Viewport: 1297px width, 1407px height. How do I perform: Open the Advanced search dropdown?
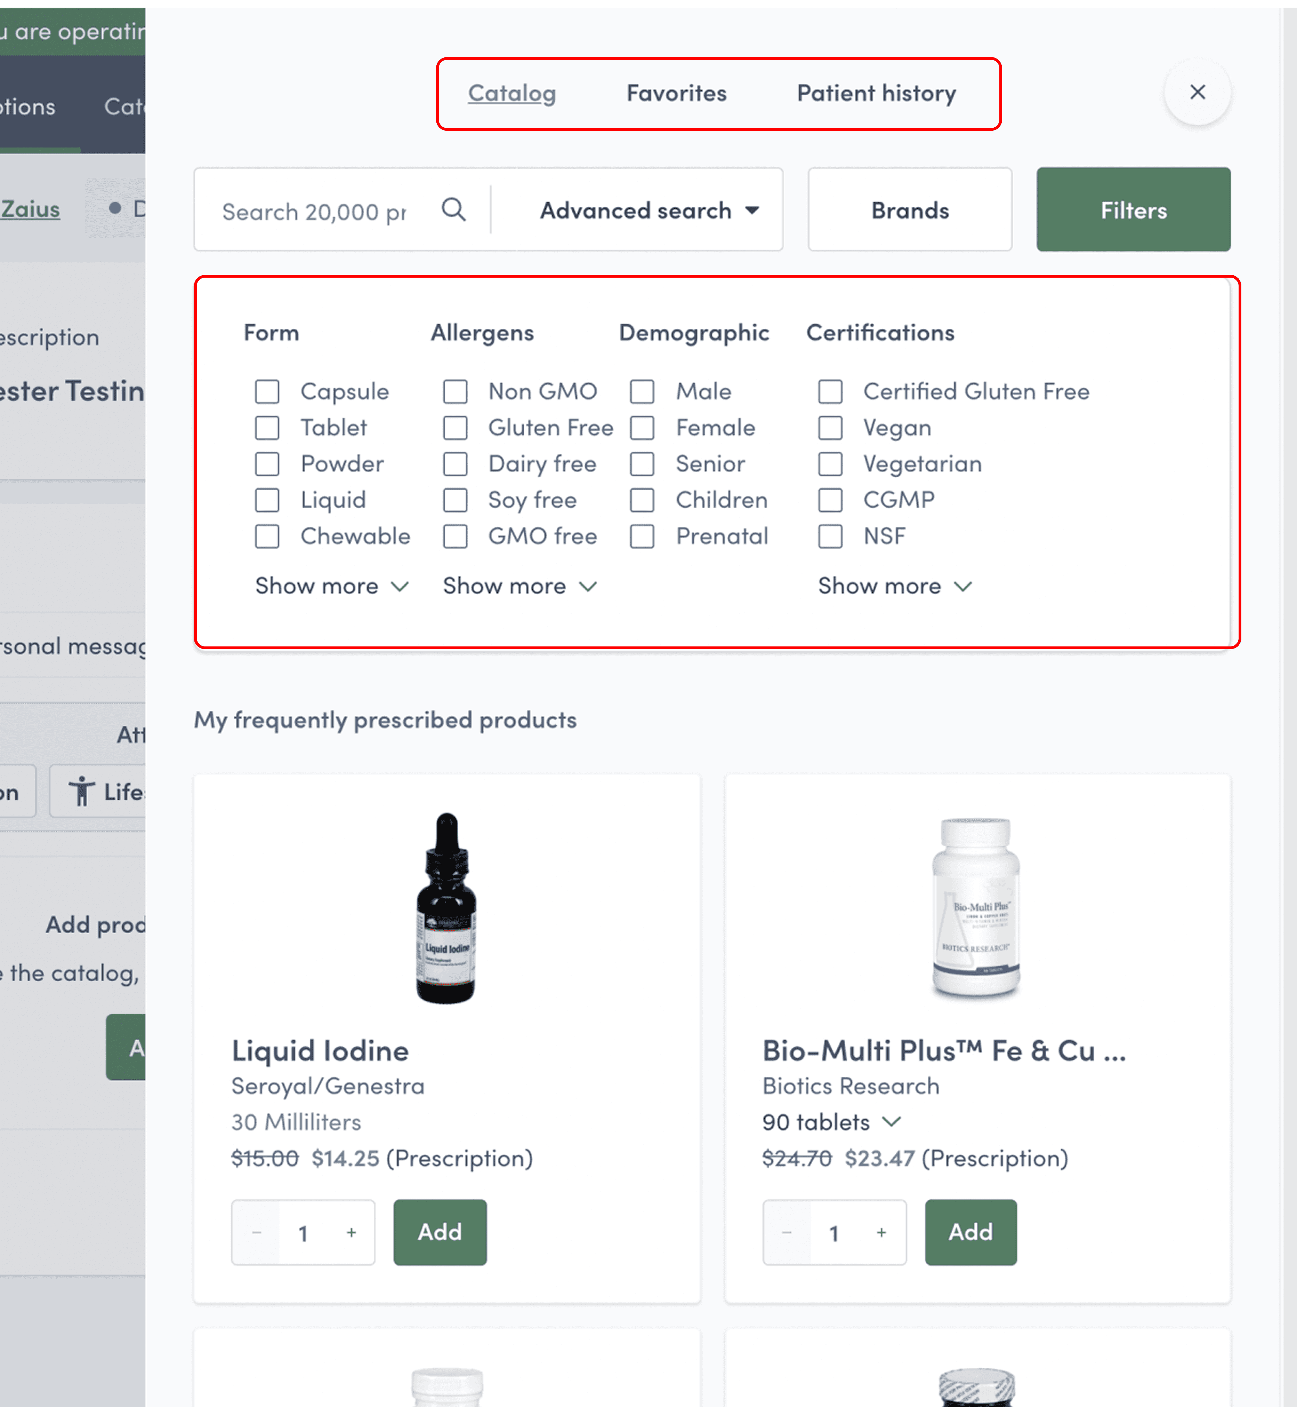tap(649, 210)
